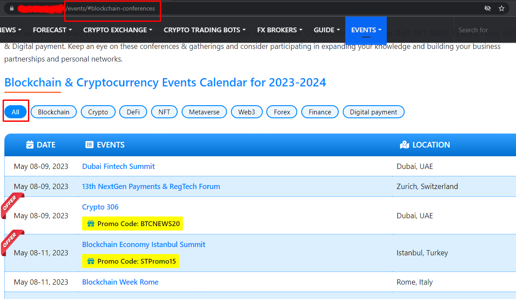
Task: Open the Crypto 306 event link
Action: click(x=100, y=207)
